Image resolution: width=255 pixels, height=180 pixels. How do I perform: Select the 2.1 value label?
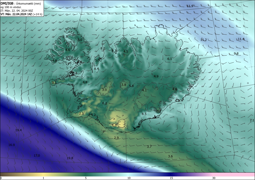point(81,113)
